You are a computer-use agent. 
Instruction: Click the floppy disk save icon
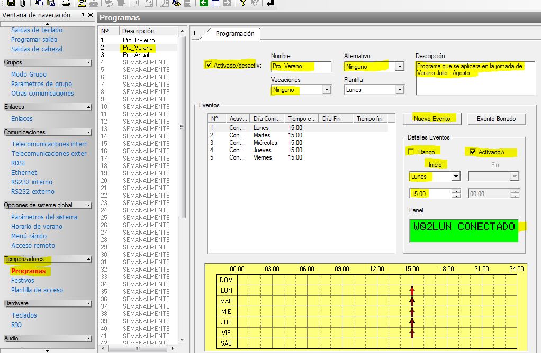[x=11, y=3]
